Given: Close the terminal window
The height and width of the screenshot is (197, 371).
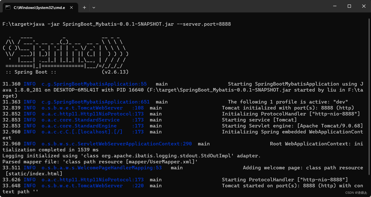Looking at the screenshot, I should click(363, 6).
